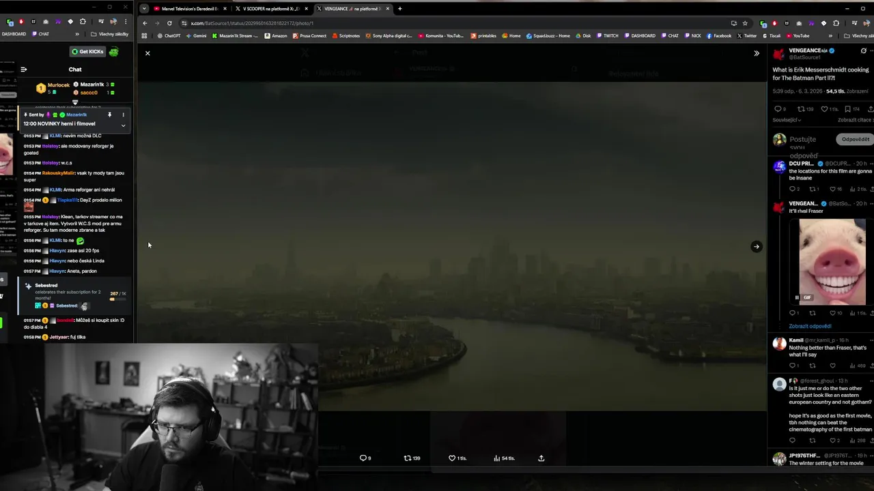Reply to the main tweet via comment icon
This screenshot has width=874, height=491.
(x=777, y=109)
